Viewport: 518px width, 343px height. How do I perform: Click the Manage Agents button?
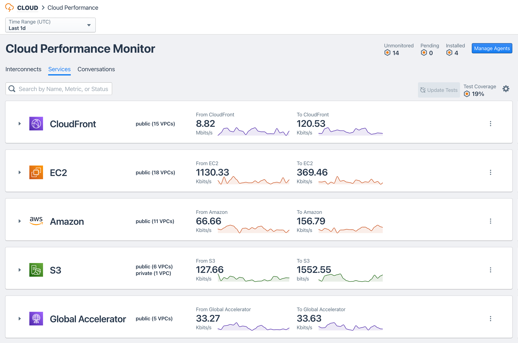click(x=492, y=48)
